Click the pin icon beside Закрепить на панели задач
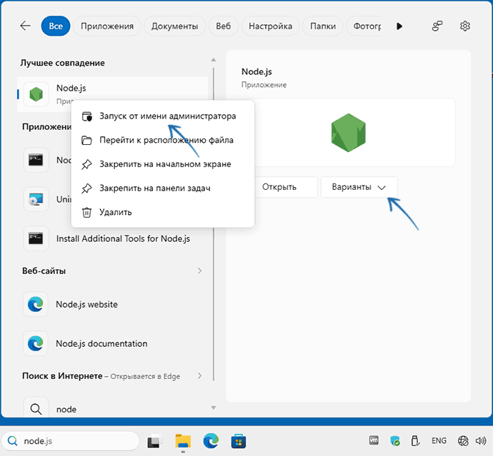This screenshot has height=456, width=493. pyautogui.click(x=86, y=188)
